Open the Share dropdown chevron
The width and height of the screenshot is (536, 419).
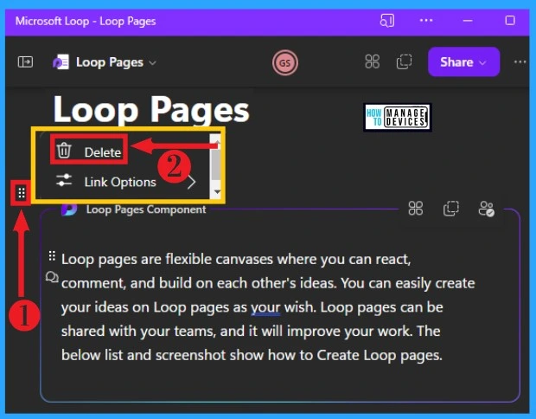click(x=482, y=63)
